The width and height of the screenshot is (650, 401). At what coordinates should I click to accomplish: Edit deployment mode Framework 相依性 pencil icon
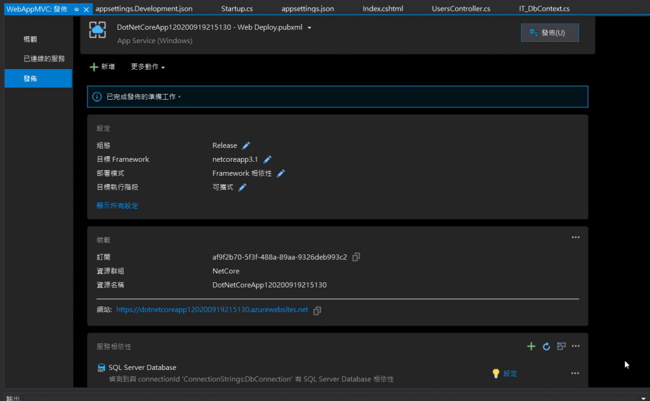(281, 173)
